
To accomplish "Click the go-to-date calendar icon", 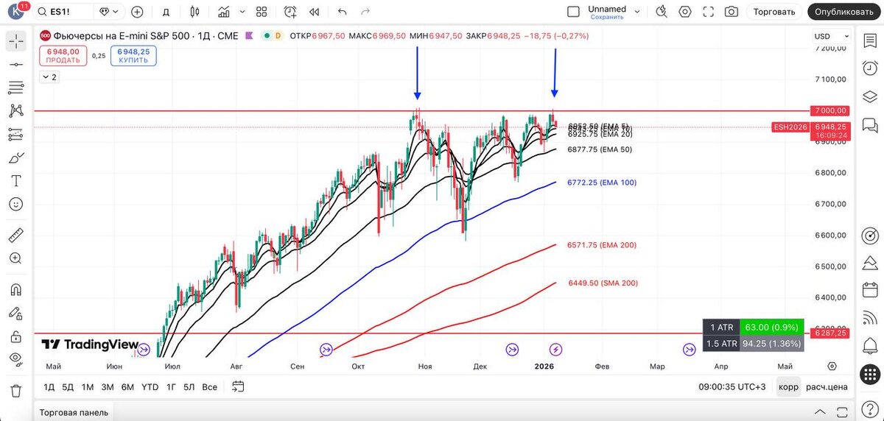I will 238,386.
